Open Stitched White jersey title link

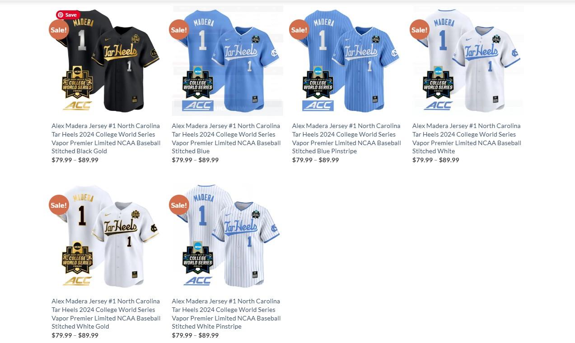pyautogui.click(x=467, y=138)
